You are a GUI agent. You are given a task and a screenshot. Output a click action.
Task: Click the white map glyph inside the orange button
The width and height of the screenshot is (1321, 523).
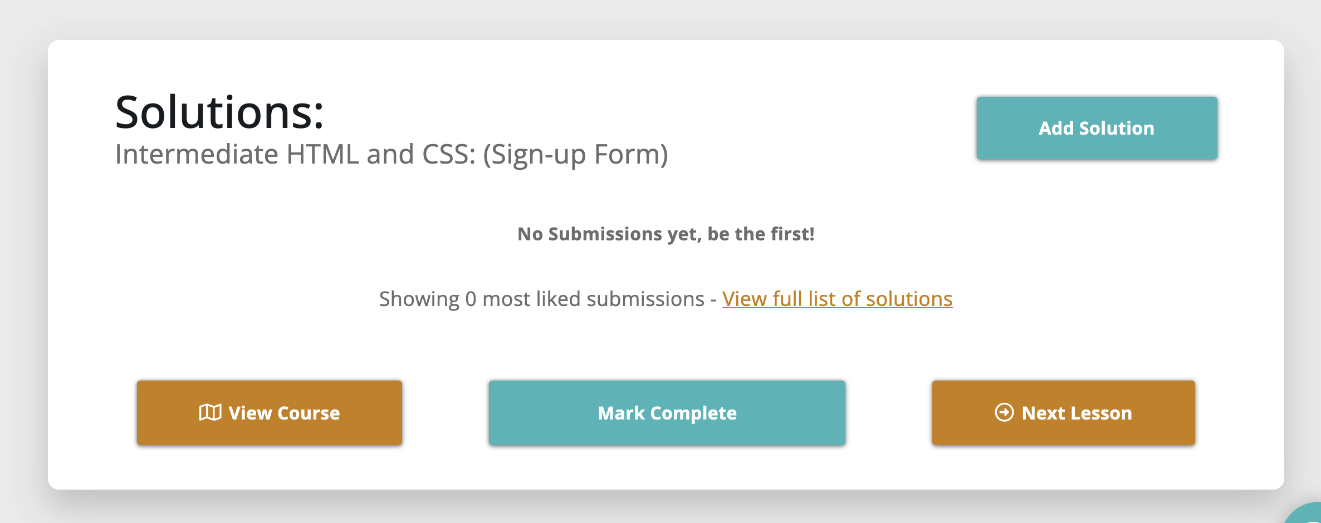click(x=210, y=413)
